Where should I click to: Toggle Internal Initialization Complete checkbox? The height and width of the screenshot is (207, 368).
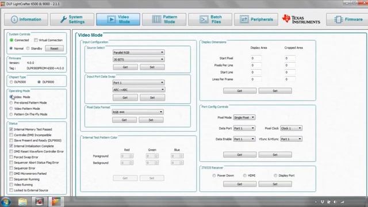point(11,146)
